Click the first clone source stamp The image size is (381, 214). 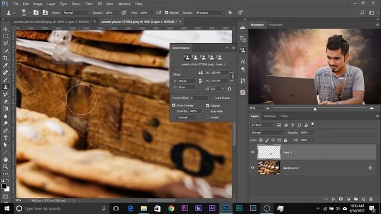coord(187,57)
